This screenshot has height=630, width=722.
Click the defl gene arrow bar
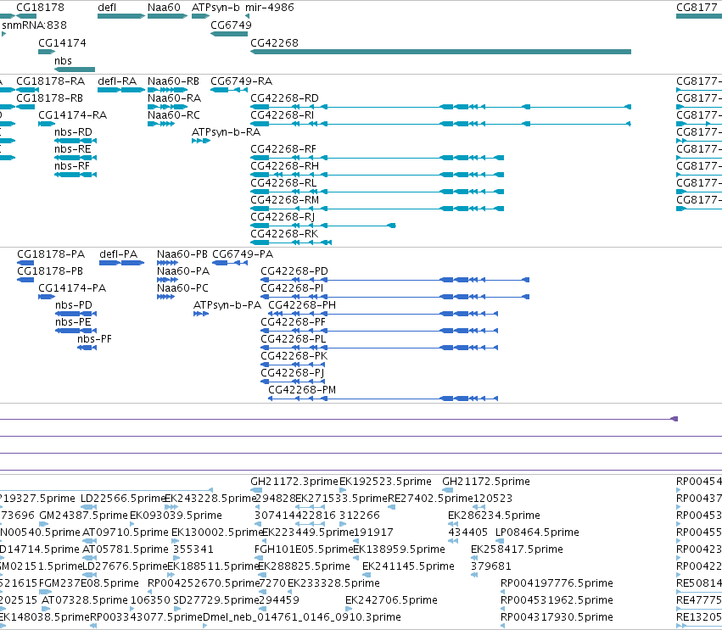pos(121,16)
